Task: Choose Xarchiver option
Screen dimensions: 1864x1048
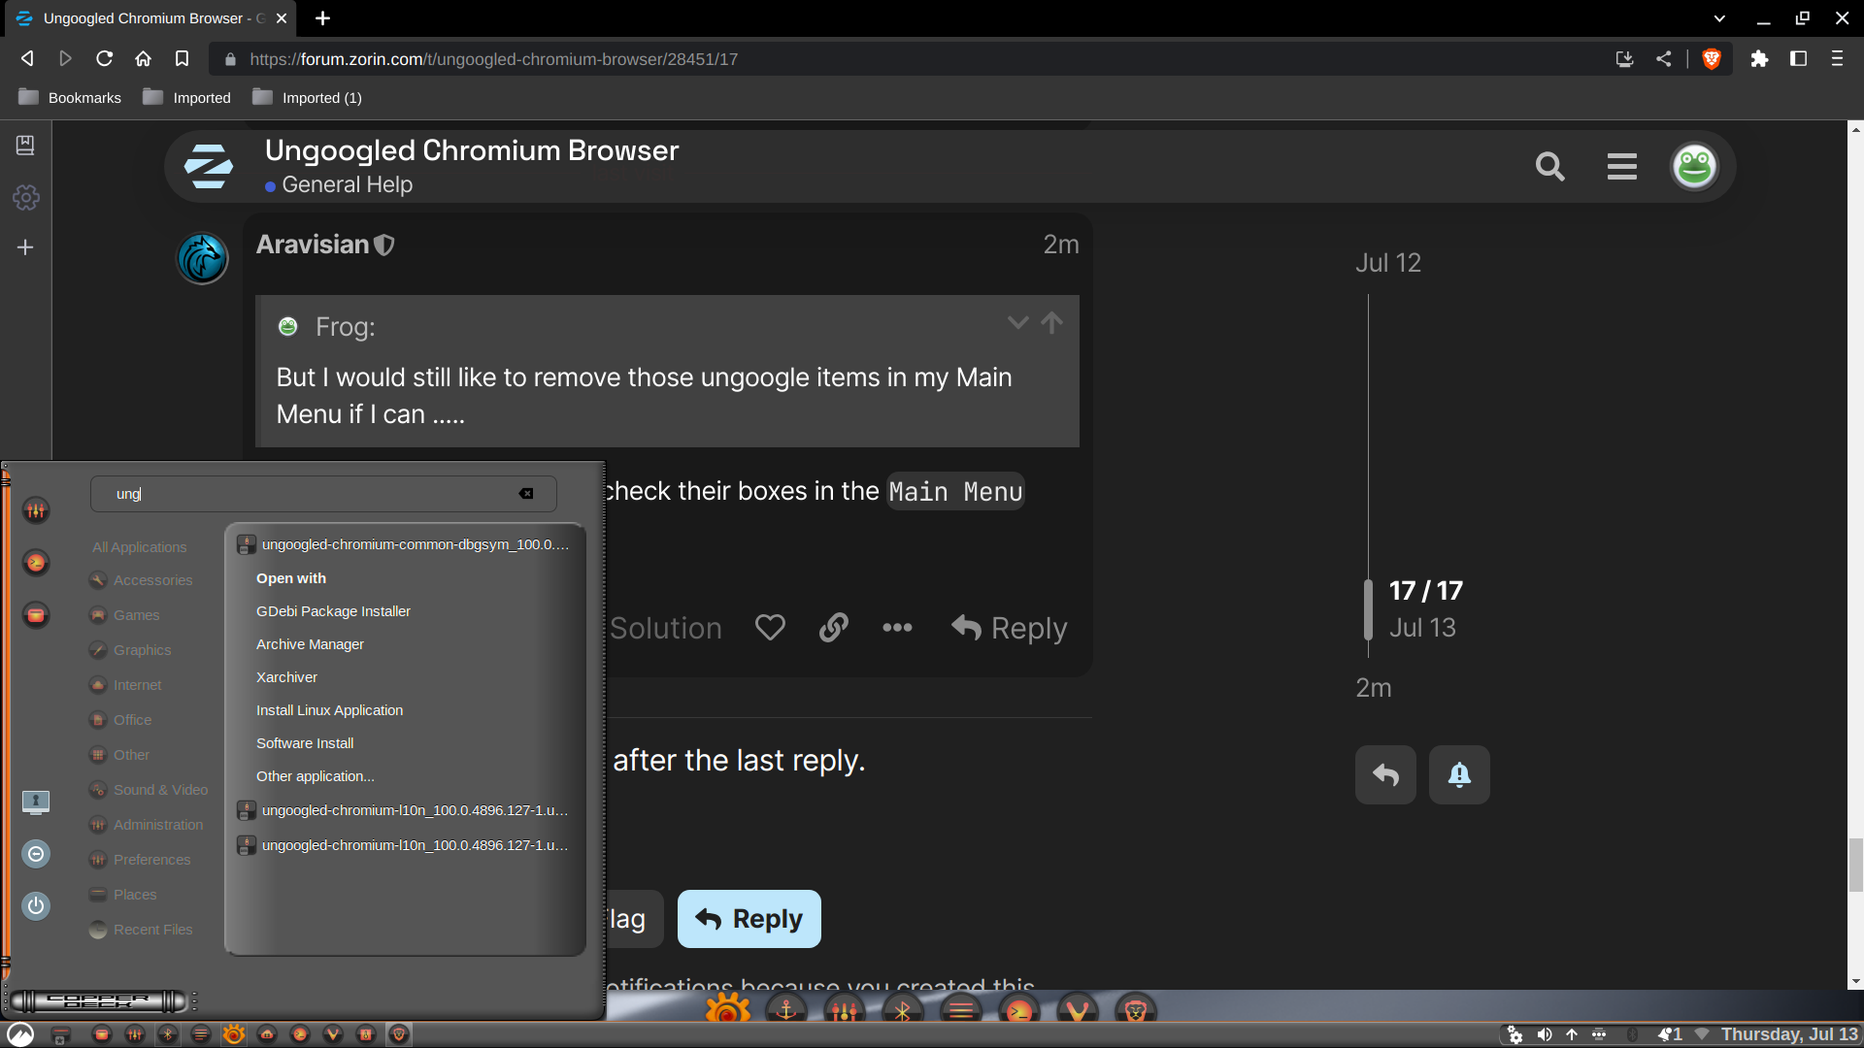Action: coord(286,677)
